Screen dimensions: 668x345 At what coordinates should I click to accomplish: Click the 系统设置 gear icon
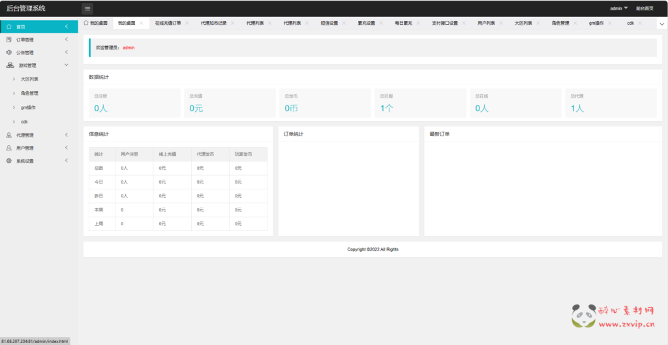pos(9,161)
